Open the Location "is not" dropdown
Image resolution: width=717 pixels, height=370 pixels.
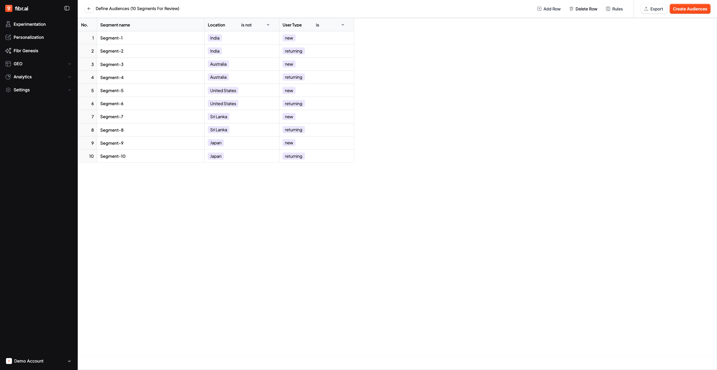255,25
